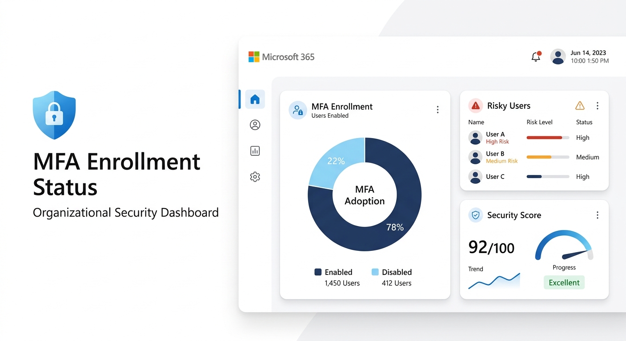
Task: Click the Disabled legend label
Action: coord(397,272)
